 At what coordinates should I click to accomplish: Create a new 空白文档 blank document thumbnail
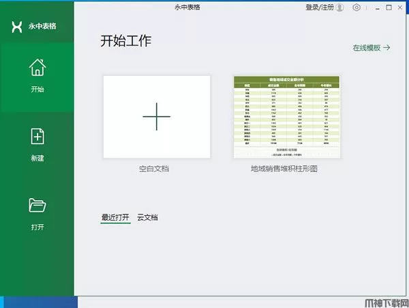coord(157,117)
